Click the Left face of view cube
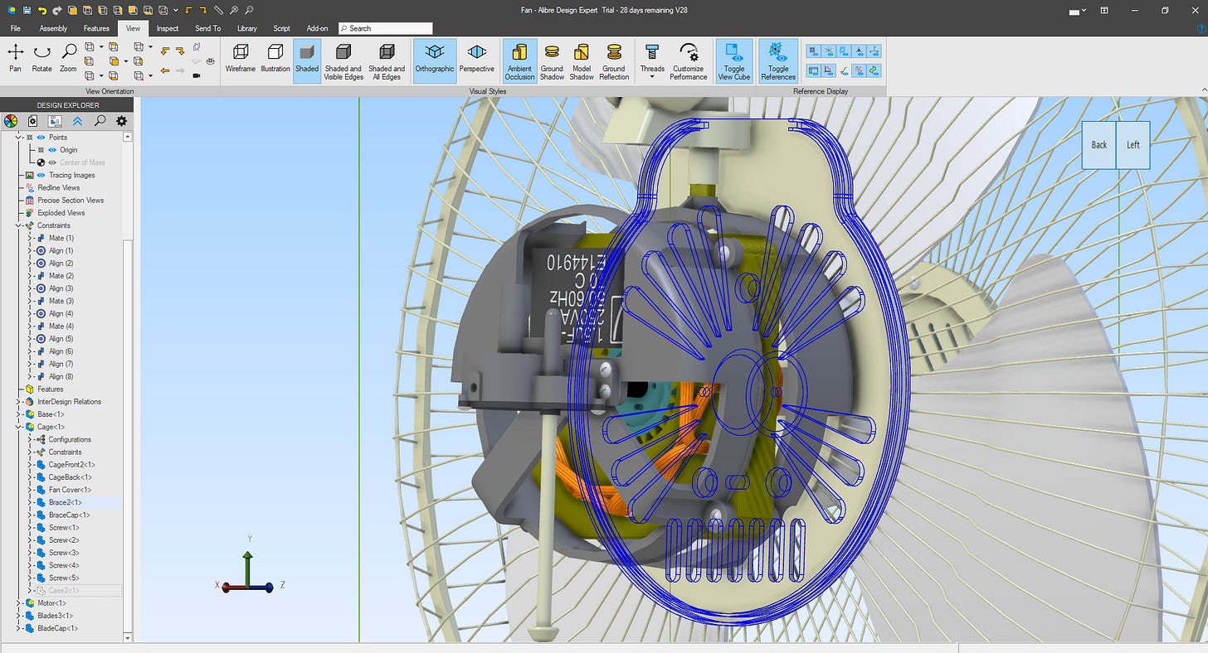The image size is (1208, 653). [x=1132, y=145]
